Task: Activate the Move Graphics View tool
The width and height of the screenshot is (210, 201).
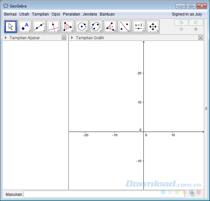Action: click(x=153, y=27)
